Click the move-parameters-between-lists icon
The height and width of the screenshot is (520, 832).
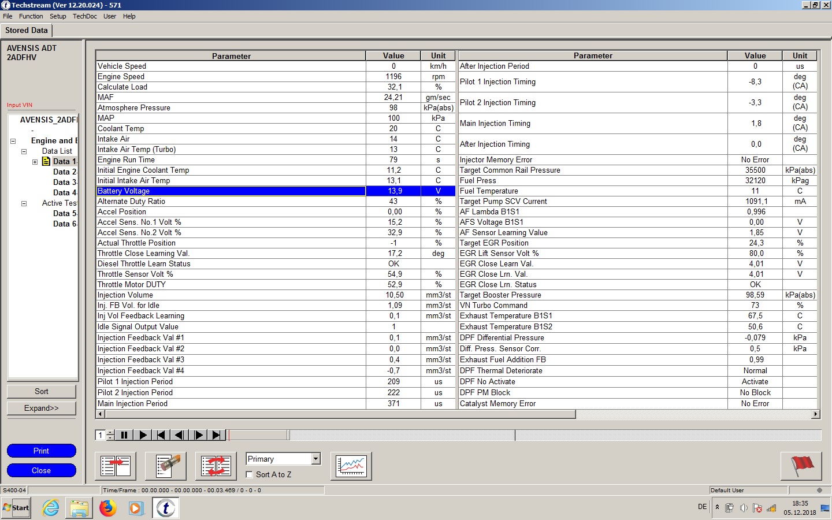click(x=116, y=466)
